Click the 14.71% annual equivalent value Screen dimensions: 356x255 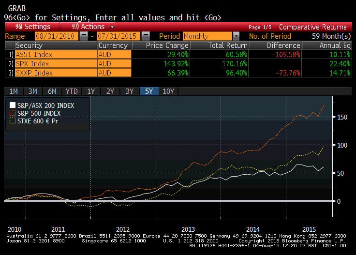[x=340, y=73]
